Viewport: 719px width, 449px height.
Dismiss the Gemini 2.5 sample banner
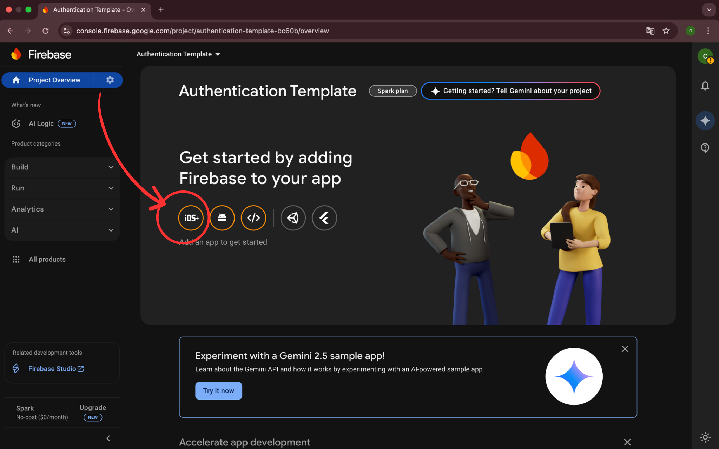625,349
